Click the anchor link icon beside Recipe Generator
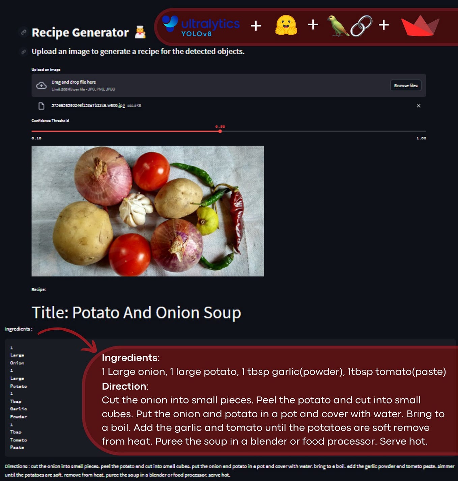Image resolution: width=458 pixels, height=481 pixels. point(24,32)
